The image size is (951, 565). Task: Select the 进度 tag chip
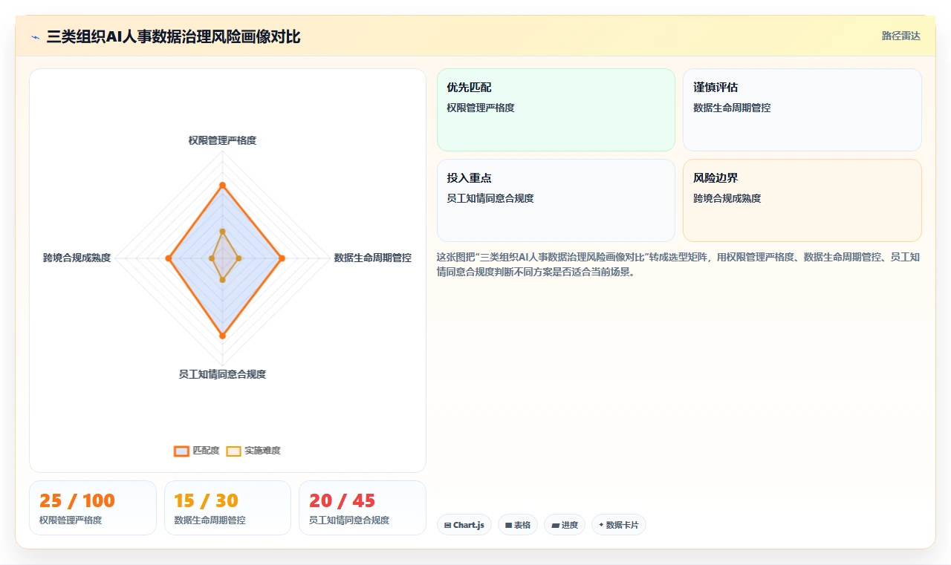click(x=565, y=525)
